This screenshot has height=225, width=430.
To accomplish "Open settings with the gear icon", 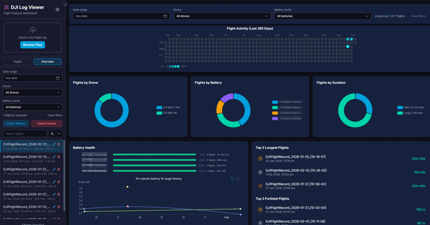I will coord(57,10).
